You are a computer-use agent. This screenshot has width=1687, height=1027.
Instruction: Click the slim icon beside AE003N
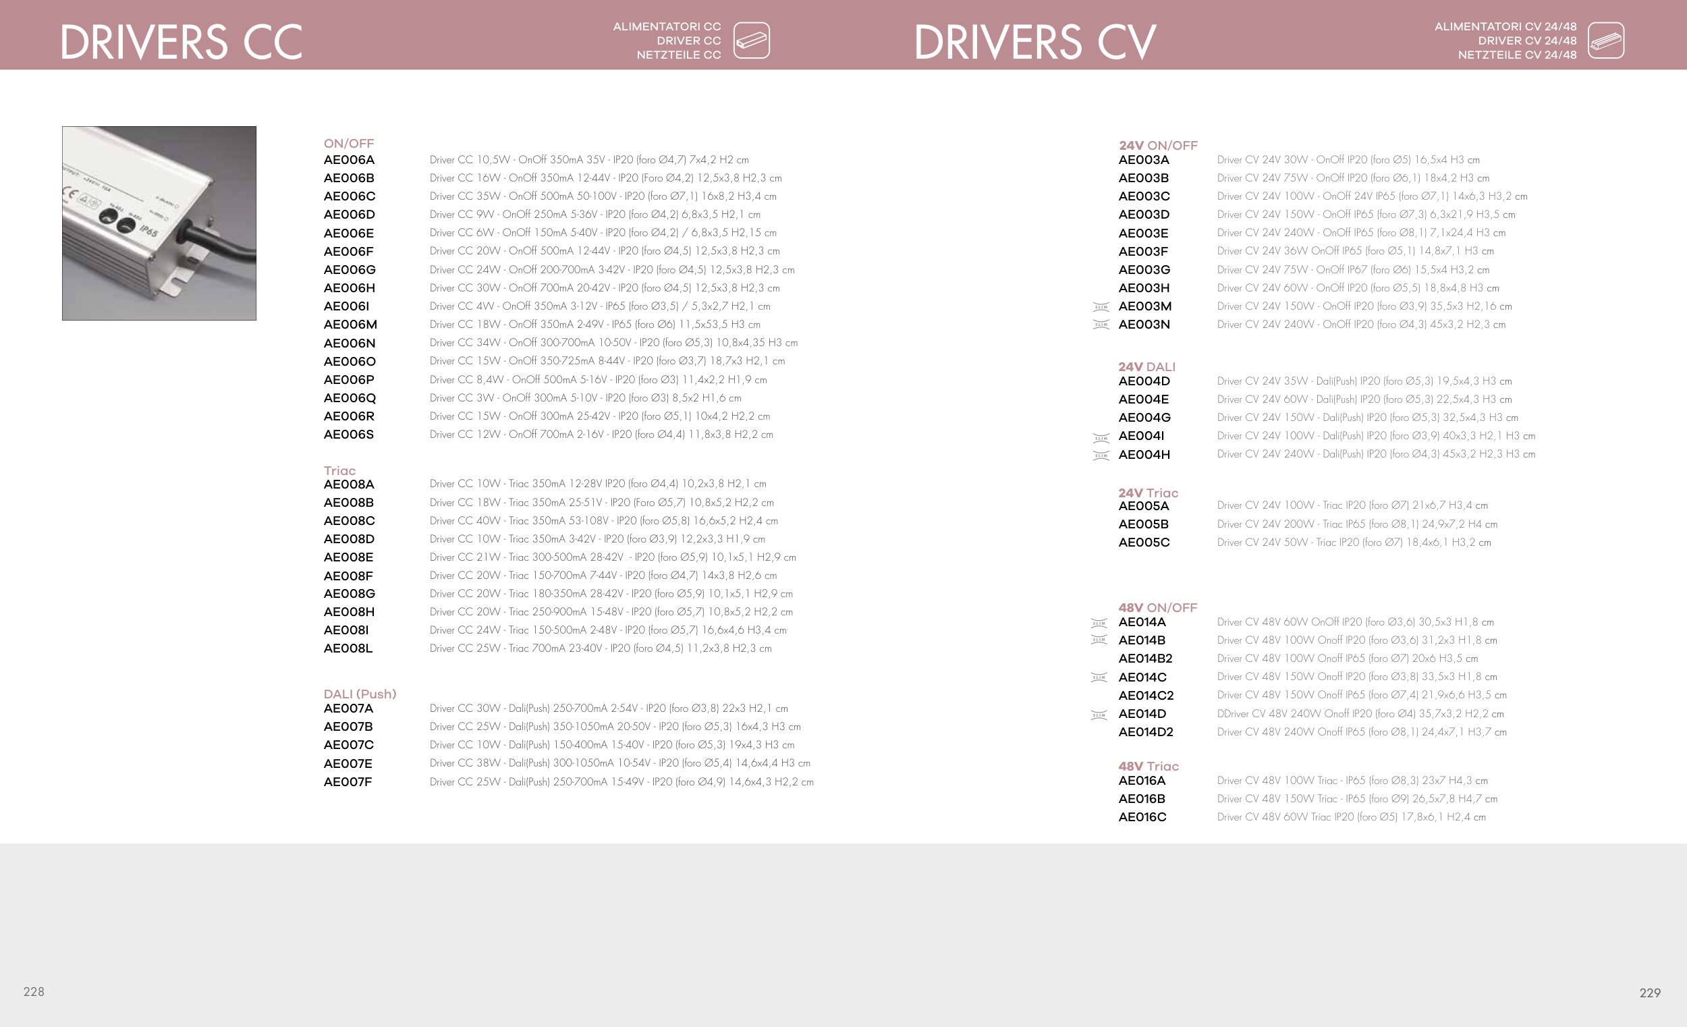click(x=1101, y=325)
